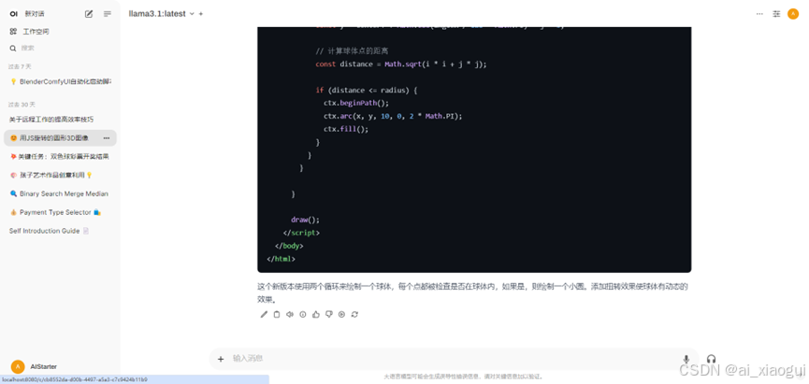
Task: Click the microphone voice input icon
Action: coord(686,360)
